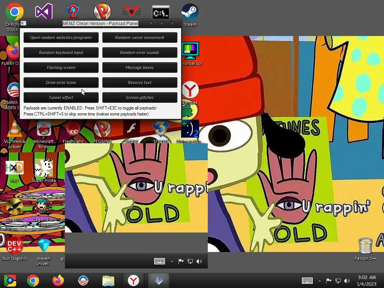
Task: Open network icon in taskbar tray
Action: pyautogui.click(x=338, y=281)
